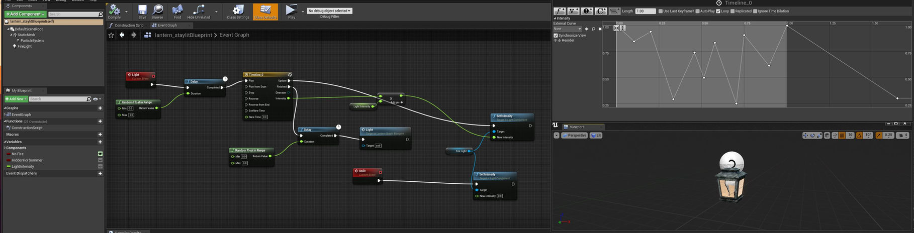This screenshot has height=233, width=914.
Task: Toggle scale snapping in viewport
Action: click(879, 135)
